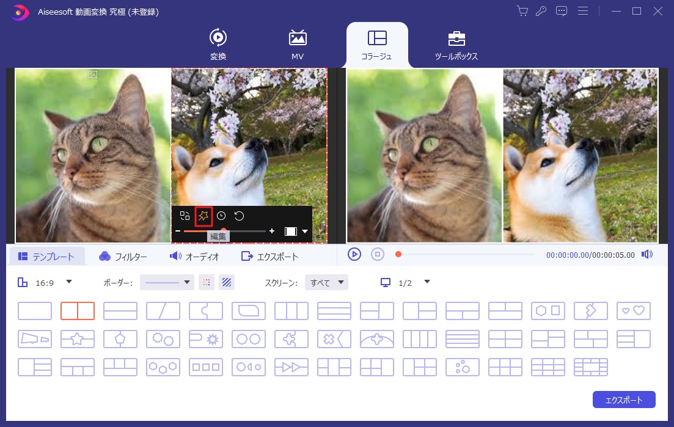Click the swap/replace media icon in floating toolbar

point(185,216)
